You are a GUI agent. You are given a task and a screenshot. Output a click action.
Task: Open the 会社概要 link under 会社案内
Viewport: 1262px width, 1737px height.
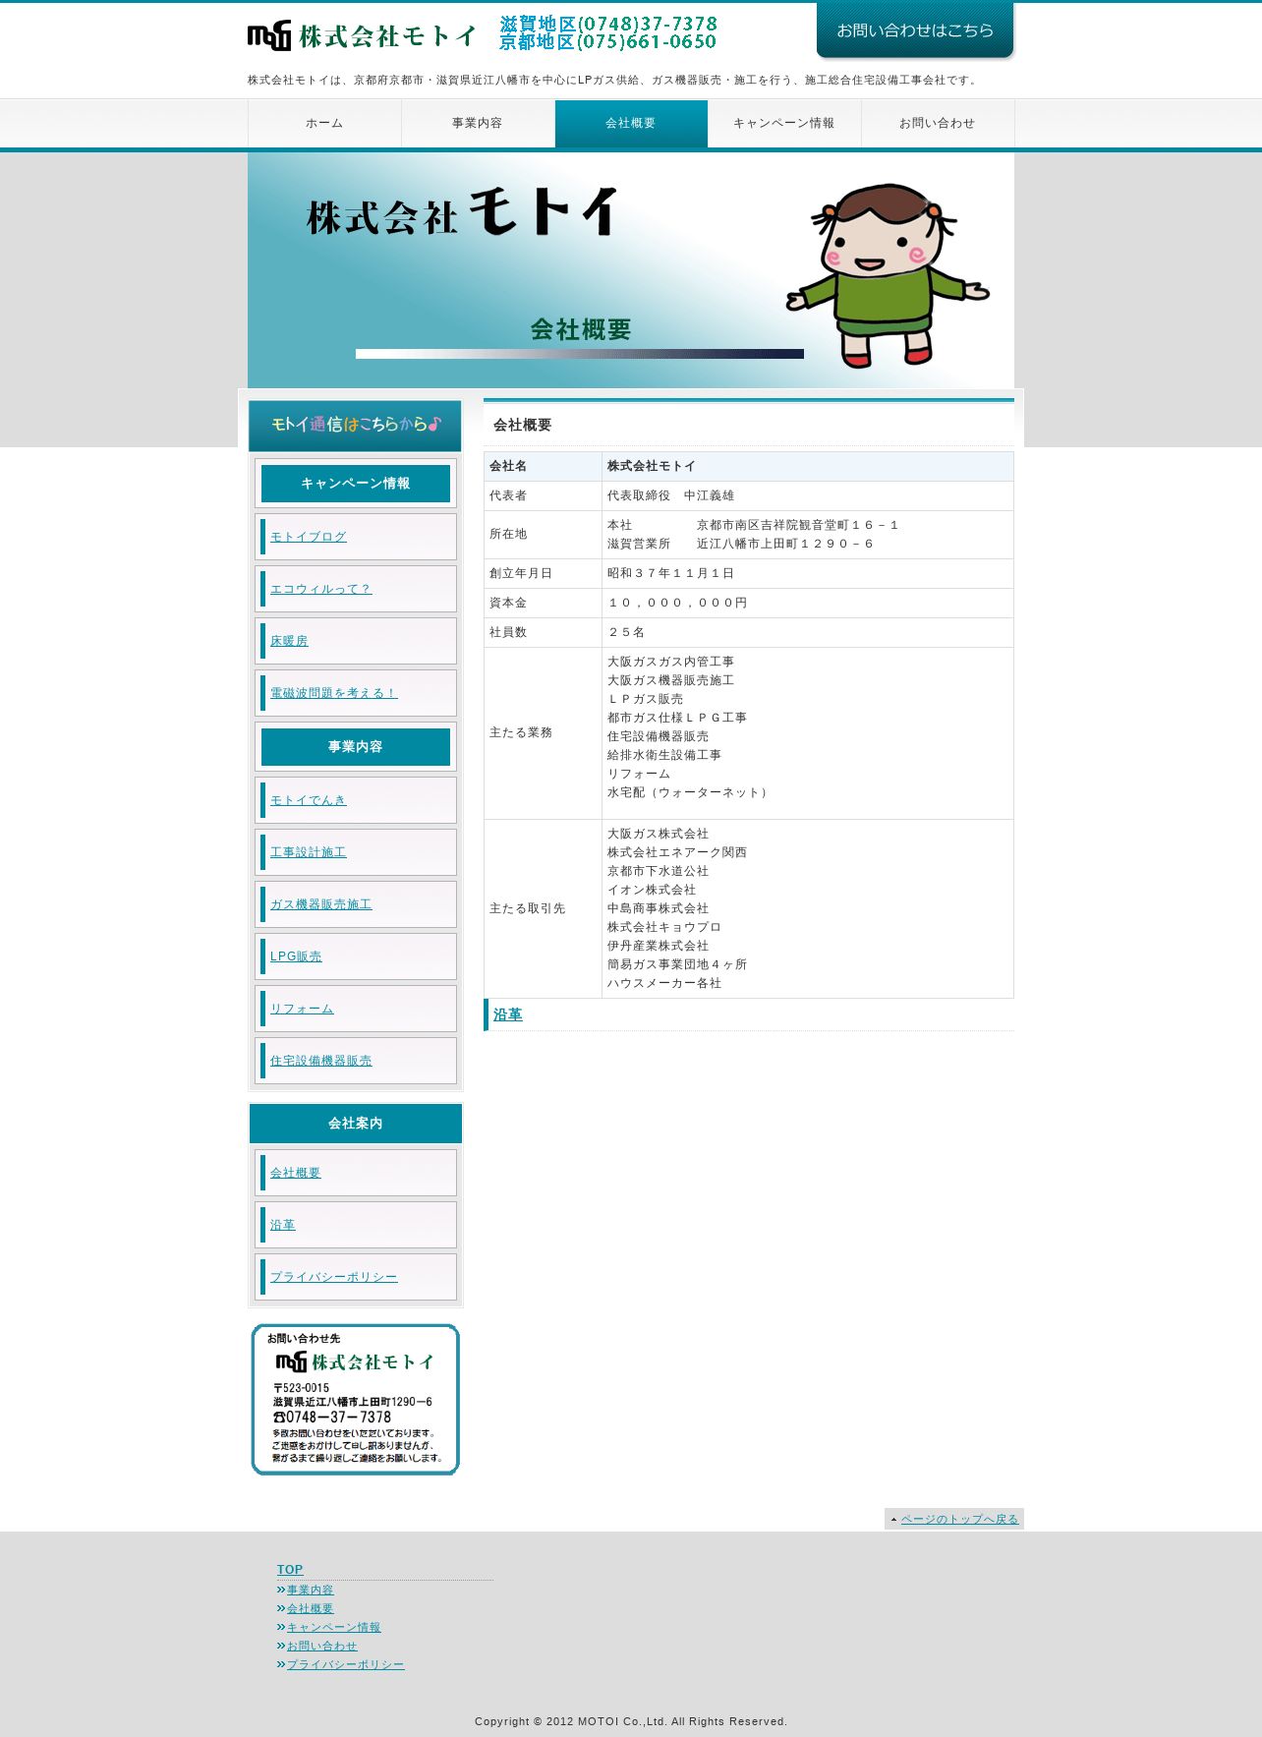[295, 1173]
